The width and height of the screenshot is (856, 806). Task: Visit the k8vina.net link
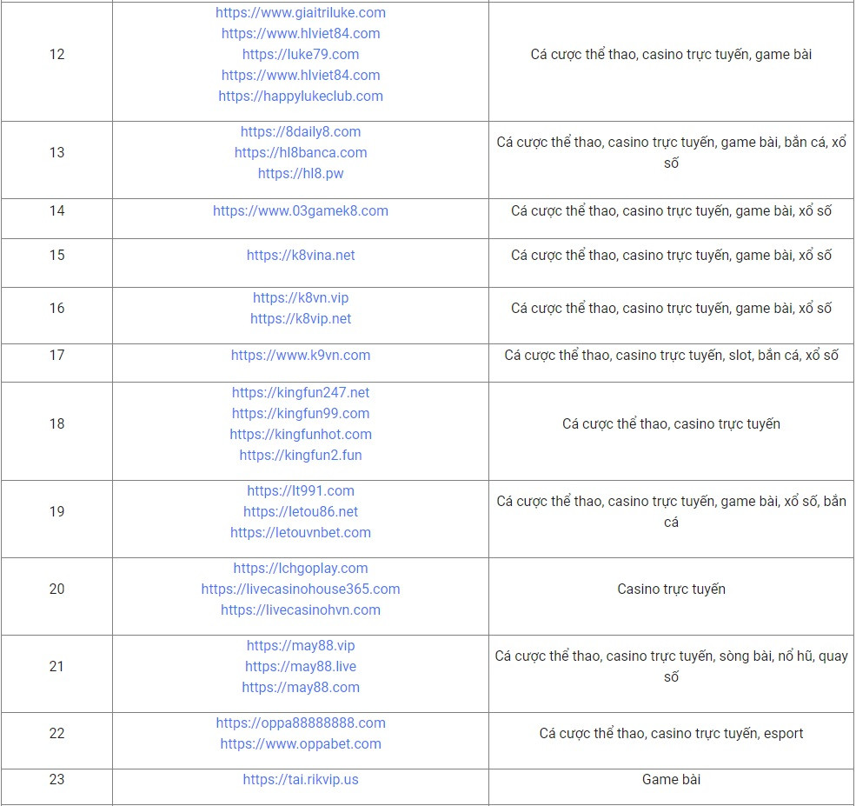[301, 255]
